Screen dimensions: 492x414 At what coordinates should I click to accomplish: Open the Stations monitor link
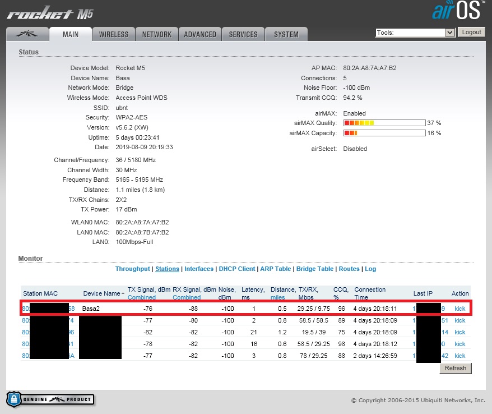pos(167,269)
